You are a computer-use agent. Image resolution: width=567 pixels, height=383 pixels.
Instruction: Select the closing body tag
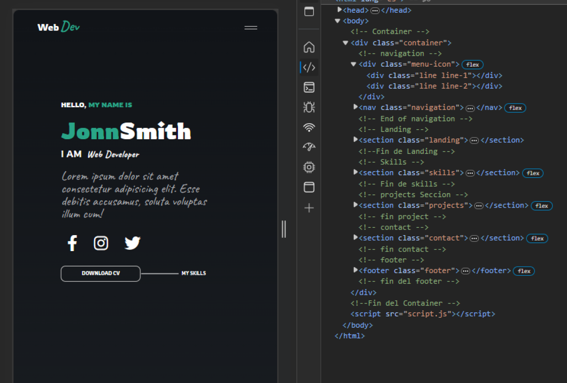click(x=357, y=325)
